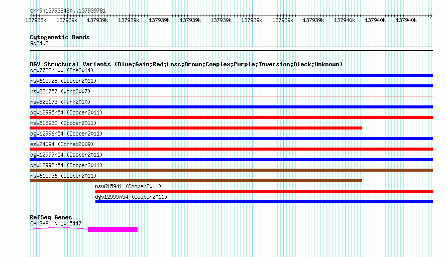Click the chr9:137938480..137939781 region label
The image size is (447, 257).
tap(68, 11)
